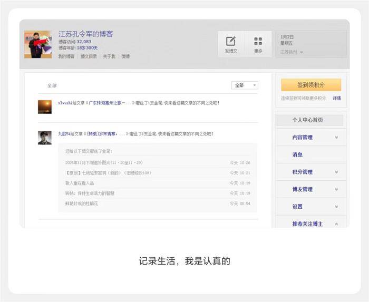
Task: Go to the 博文目录 tab
Action: 89,56
